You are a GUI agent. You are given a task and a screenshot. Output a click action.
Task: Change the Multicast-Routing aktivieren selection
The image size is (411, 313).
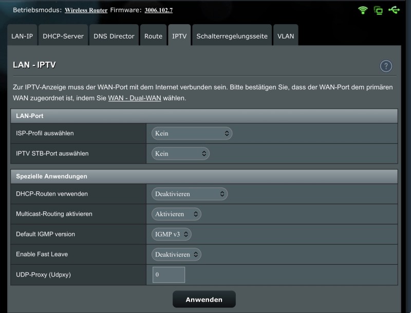(176, 214)
